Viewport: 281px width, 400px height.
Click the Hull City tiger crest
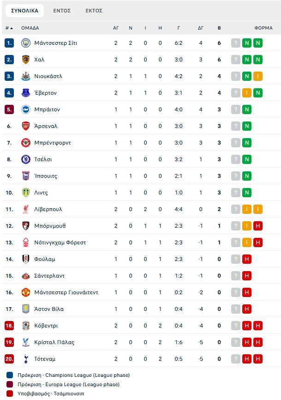tap(26, 60)
